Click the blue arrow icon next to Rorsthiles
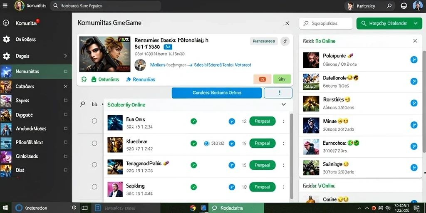426x213 pixels. pos(414,103)
